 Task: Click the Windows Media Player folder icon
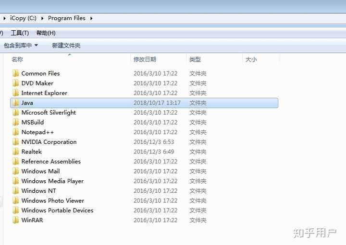tap(15, 181)
